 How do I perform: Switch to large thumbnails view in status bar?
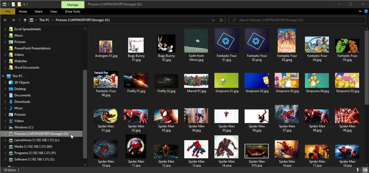pos(365,170)
